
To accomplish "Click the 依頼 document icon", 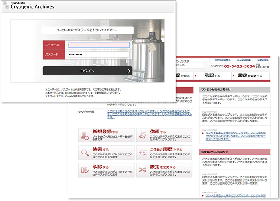I will point(142,135).
